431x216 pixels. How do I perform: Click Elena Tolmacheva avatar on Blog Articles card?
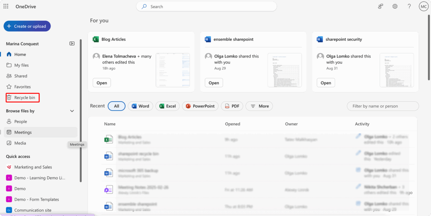96,56
